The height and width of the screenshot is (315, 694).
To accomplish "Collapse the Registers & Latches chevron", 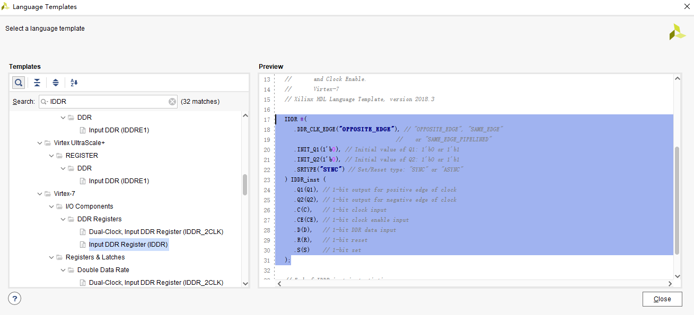I will click(51, 257).
